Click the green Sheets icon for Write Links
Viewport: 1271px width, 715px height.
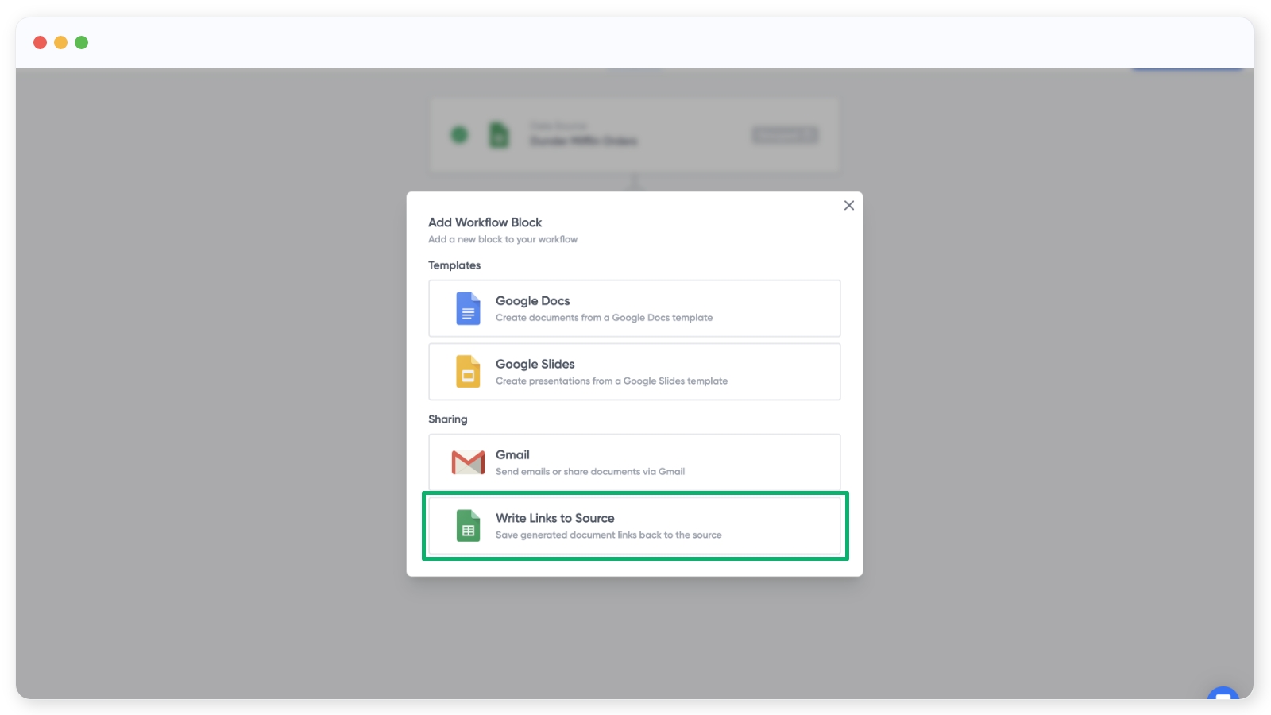(x=468, y=526)
